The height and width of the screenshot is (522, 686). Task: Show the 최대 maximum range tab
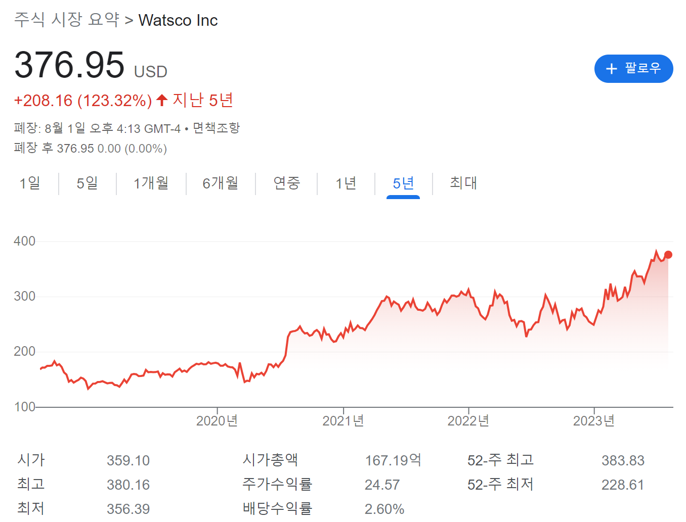coord(463,183)
